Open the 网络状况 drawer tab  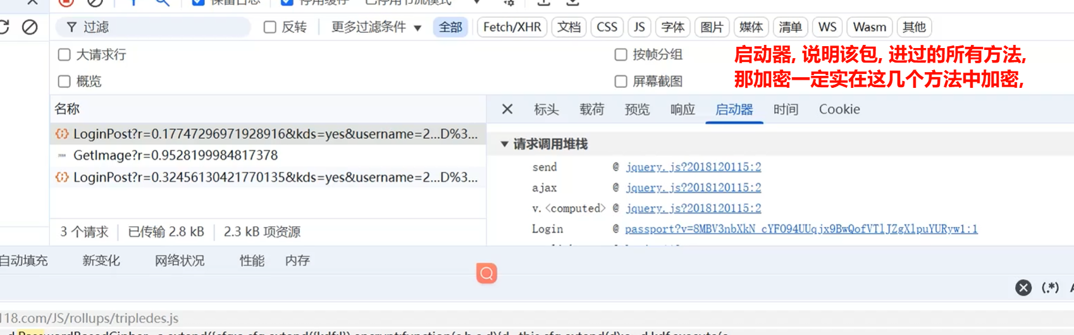180,260
